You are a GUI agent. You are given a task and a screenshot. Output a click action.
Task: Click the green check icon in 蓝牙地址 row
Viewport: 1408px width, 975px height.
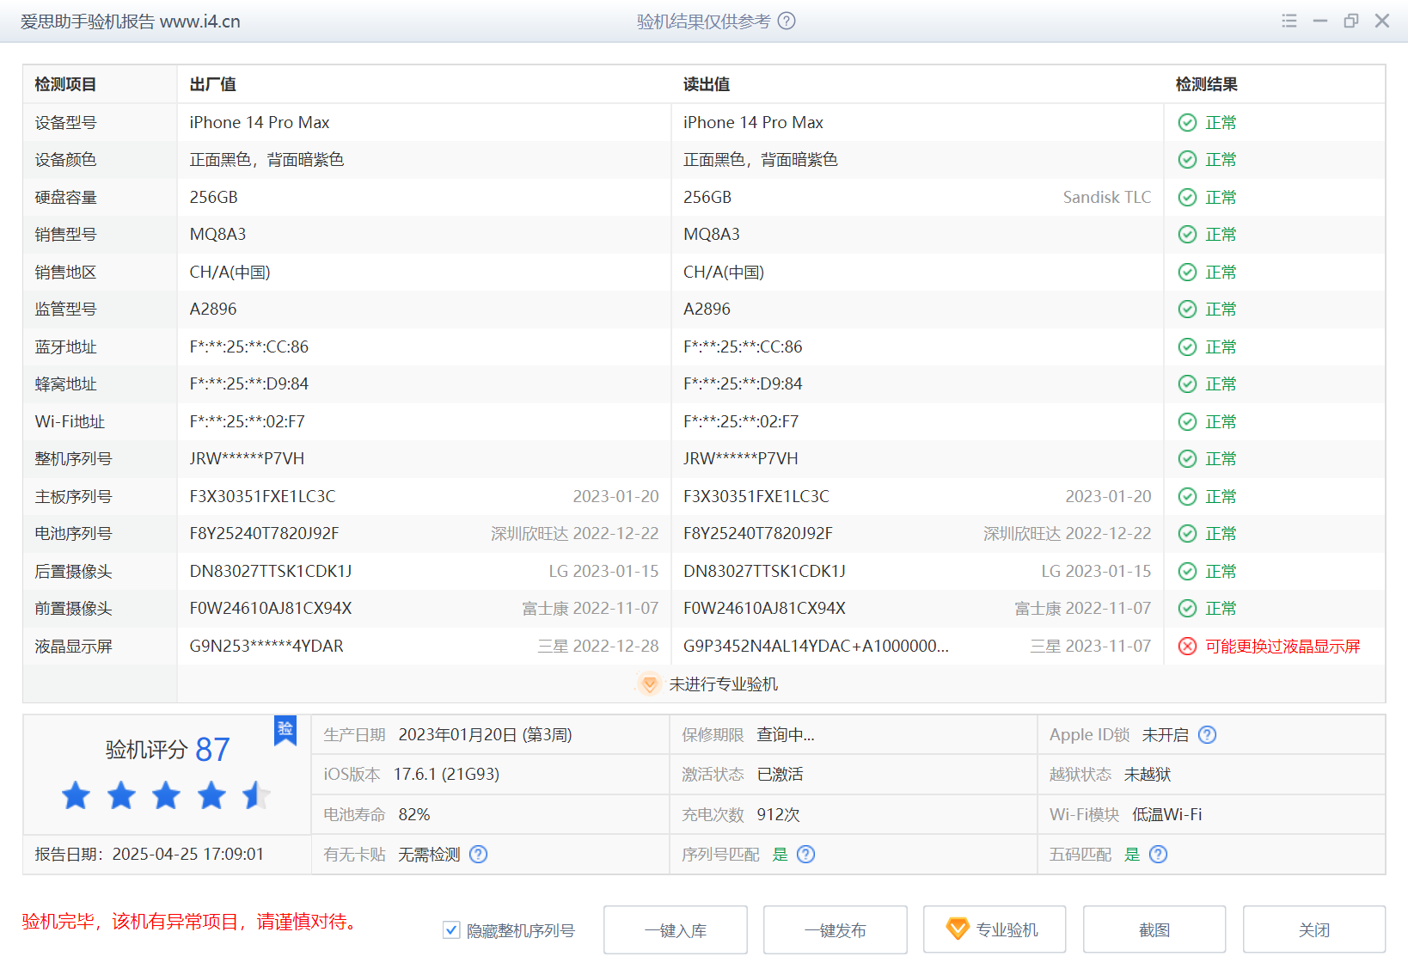tap(1187, 346)
